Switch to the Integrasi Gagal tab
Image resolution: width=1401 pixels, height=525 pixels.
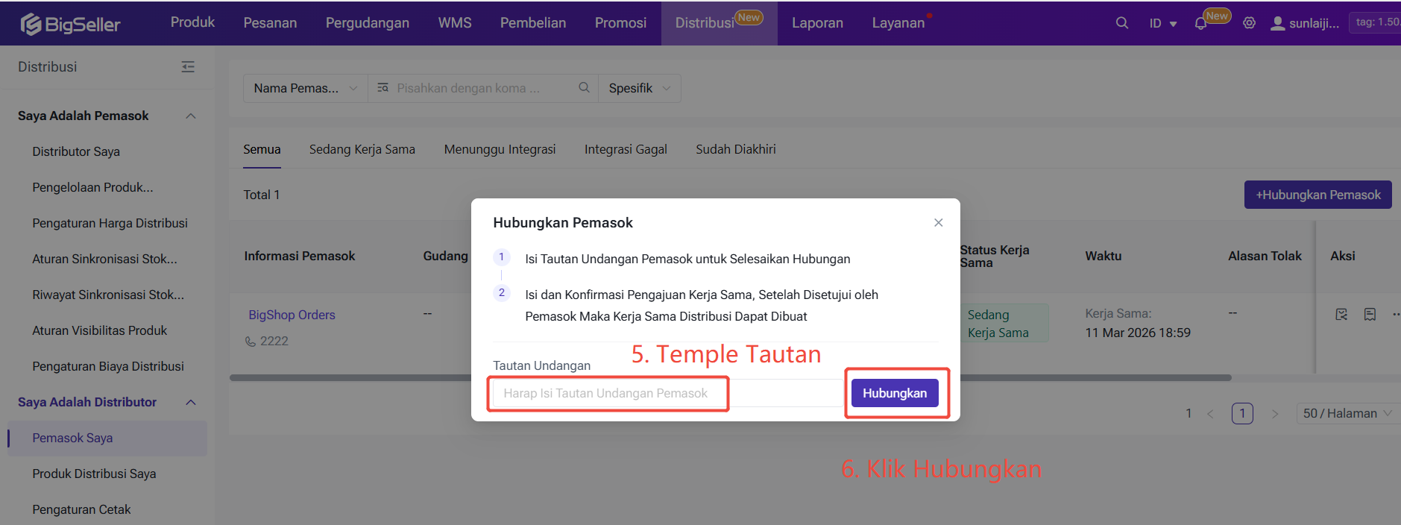point(626,149)
